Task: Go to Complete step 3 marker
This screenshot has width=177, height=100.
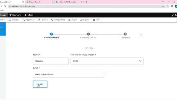Action: click(x=125, y=34)
